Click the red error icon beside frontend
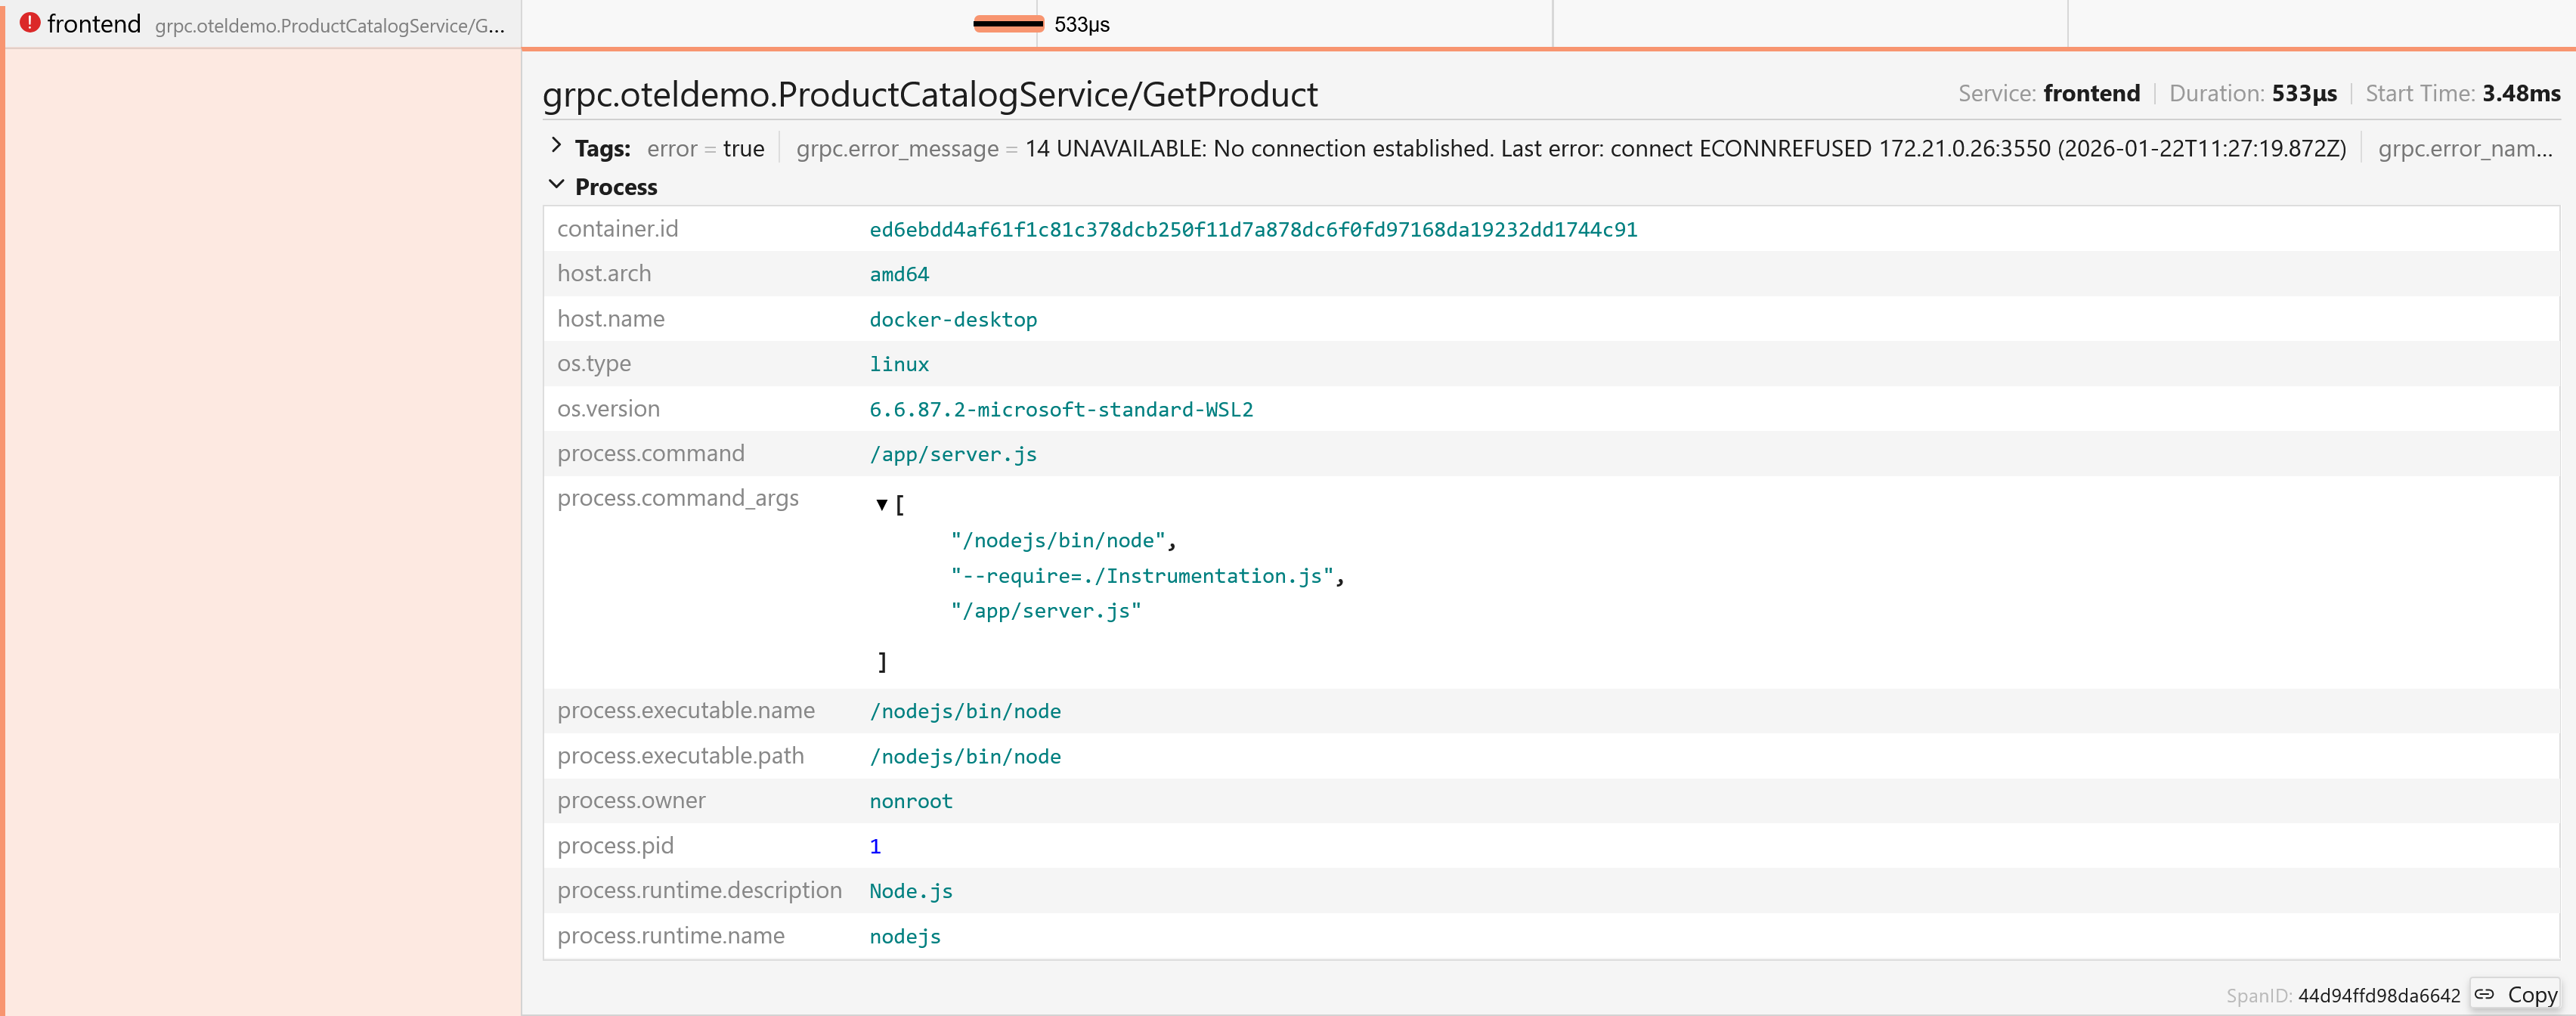This screenshot has width=2576, height=1016. point(30,22)
